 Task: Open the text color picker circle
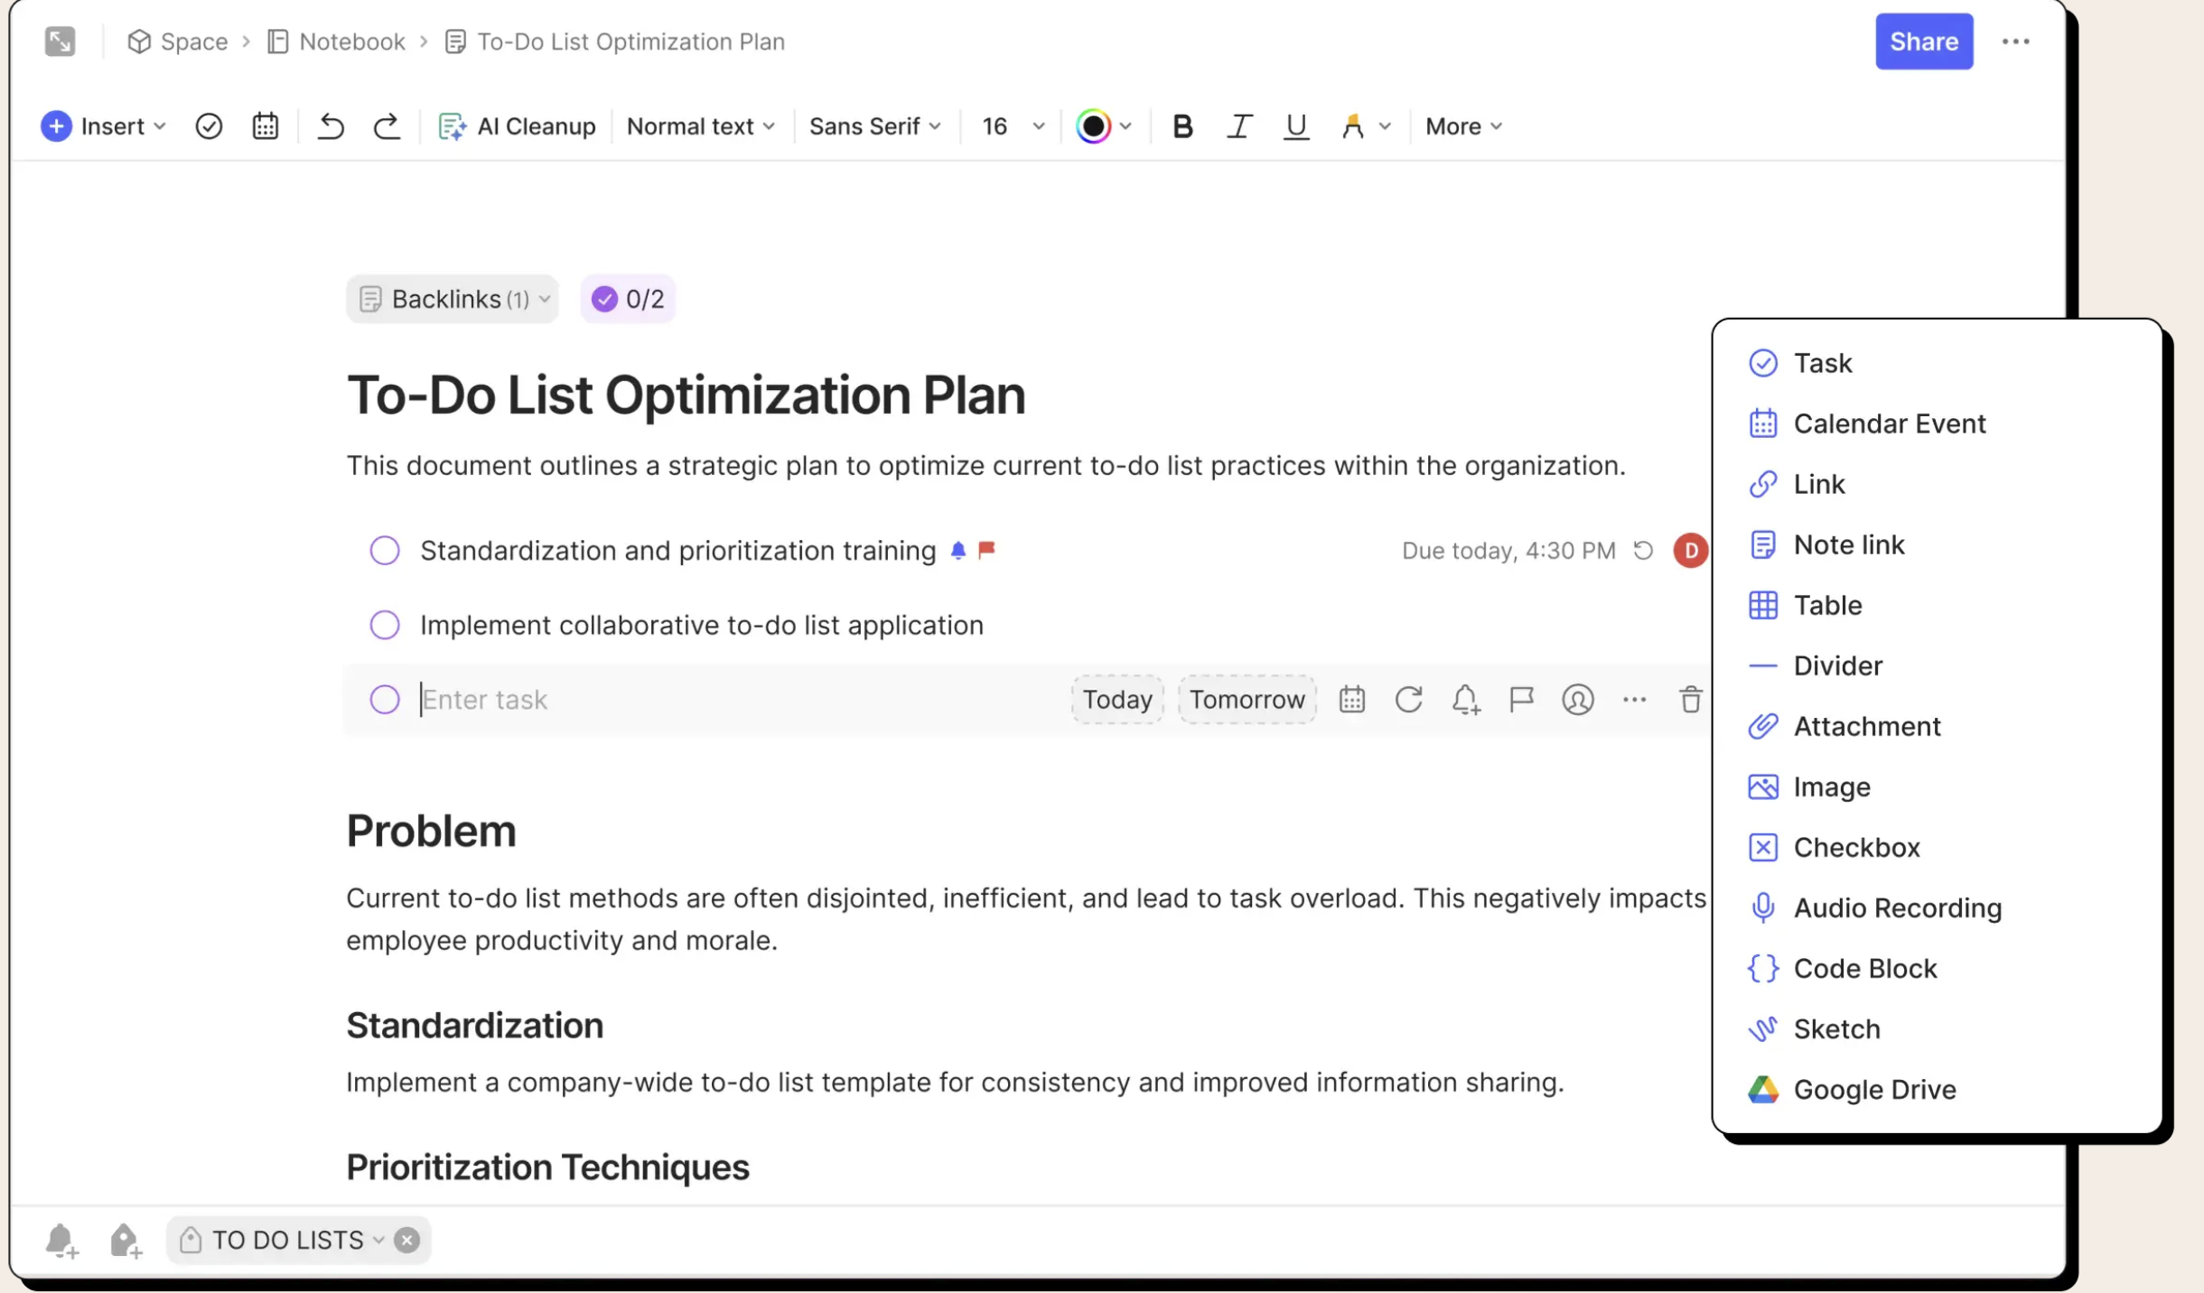(1093, 126)
